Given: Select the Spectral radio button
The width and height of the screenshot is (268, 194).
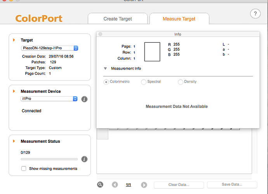Looking at the screenshot, I should pyautogui.click(x=144, y=82).
